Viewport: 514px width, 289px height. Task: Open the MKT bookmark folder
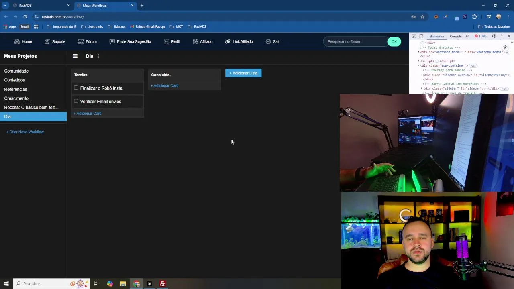click(176, 27)
